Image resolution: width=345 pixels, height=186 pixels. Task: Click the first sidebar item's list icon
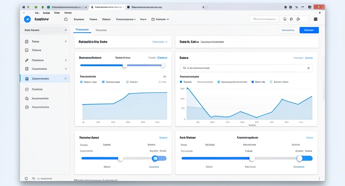coord(27,42)
